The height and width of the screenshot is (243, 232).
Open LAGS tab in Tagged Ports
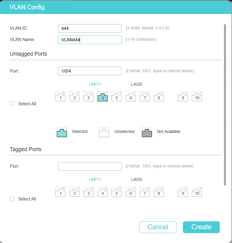[137, 179]
